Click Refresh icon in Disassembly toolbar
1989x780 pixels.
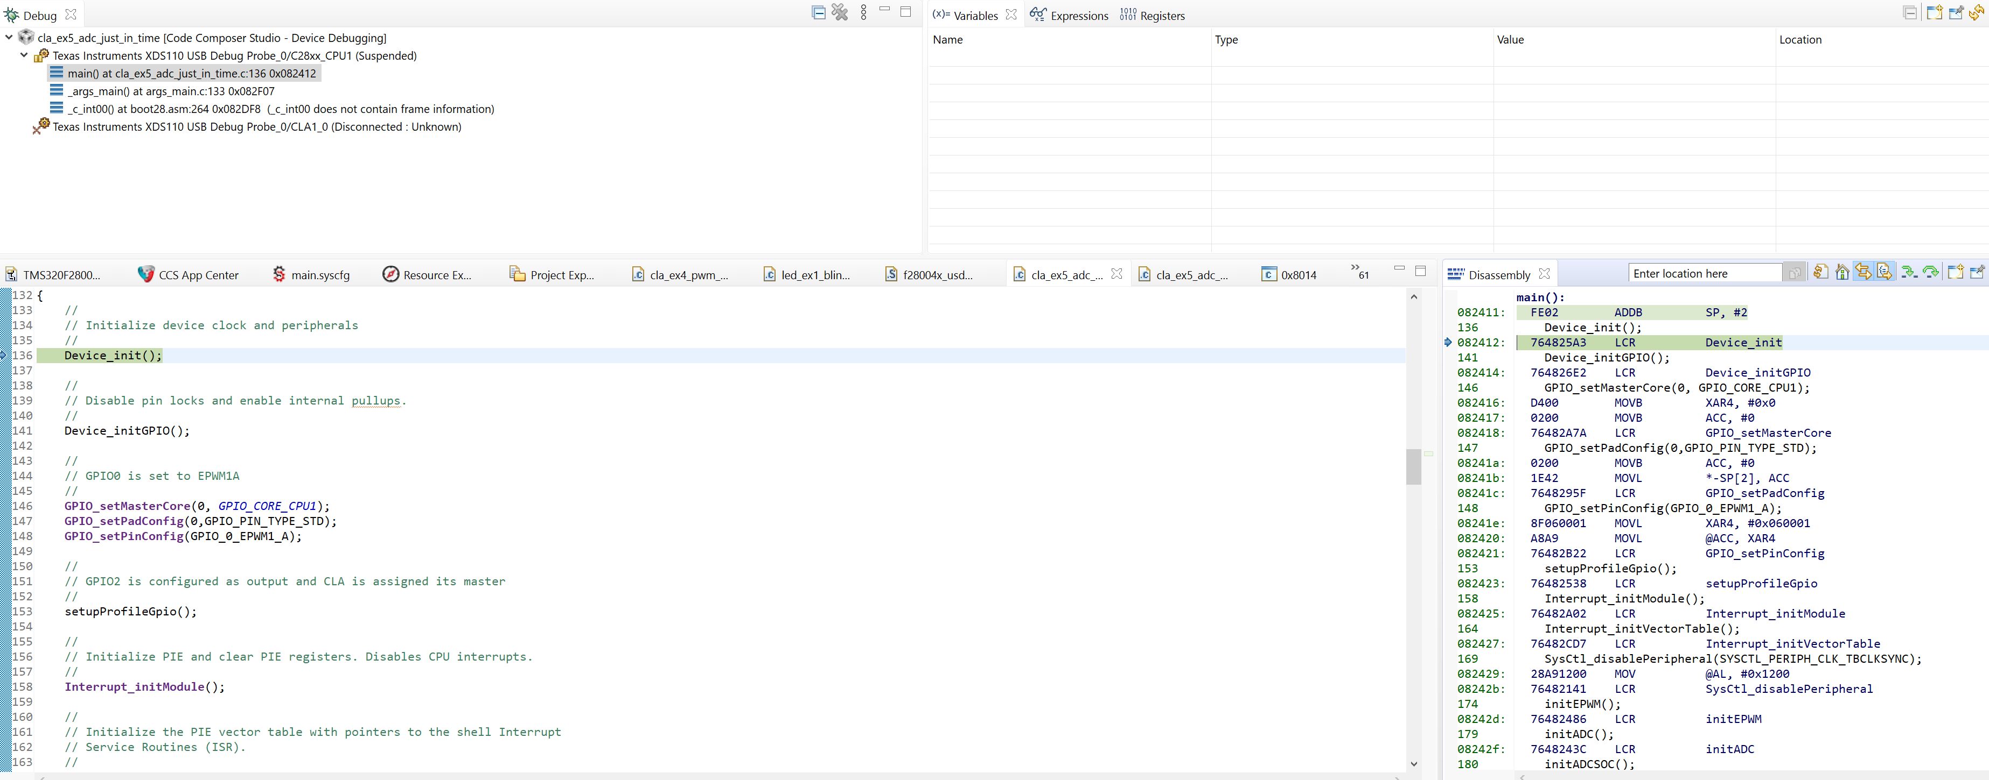coord(1820,272)
